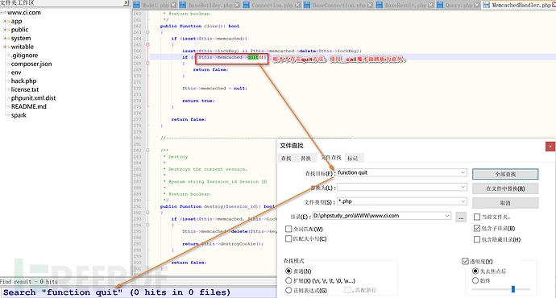Open the Query.php editor tab
Viewport: 556px width, 298px height.
tap(458, 5)
